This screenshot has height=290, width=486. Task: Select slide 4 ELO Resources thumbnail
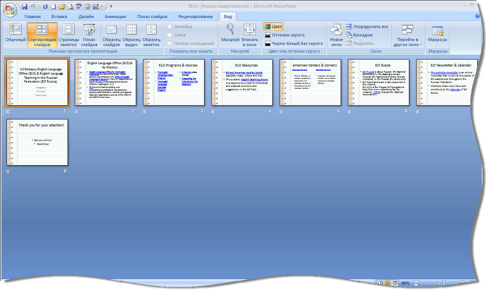click(x=242, y=82)
